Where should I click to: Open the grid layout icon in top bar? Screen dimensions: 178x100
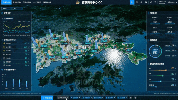tap(137, 2)
